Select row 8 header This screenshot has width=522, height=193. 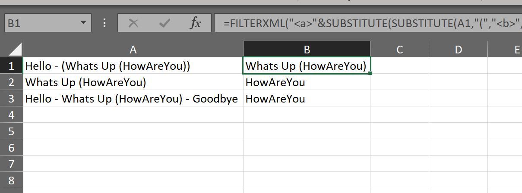coord(11,180)
